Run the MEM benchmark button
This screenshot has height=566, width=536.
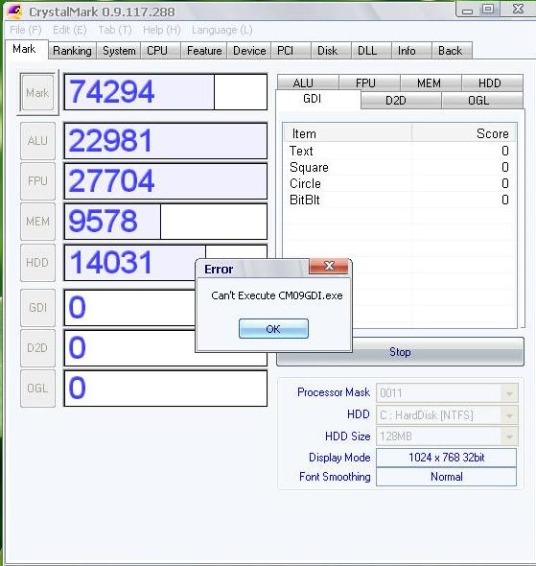37,222
